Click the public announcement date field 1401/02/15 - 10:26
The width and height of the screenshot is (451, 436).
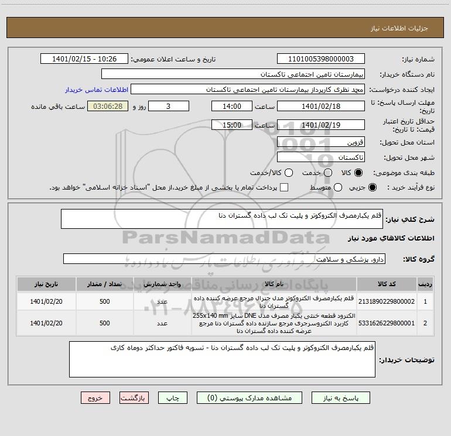(84, 59)
